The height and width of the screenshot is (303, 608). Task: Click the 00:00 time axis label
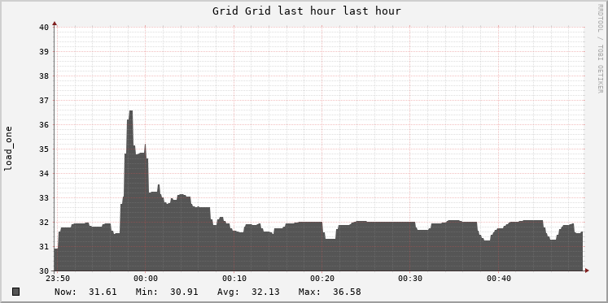tap(146, 279)
